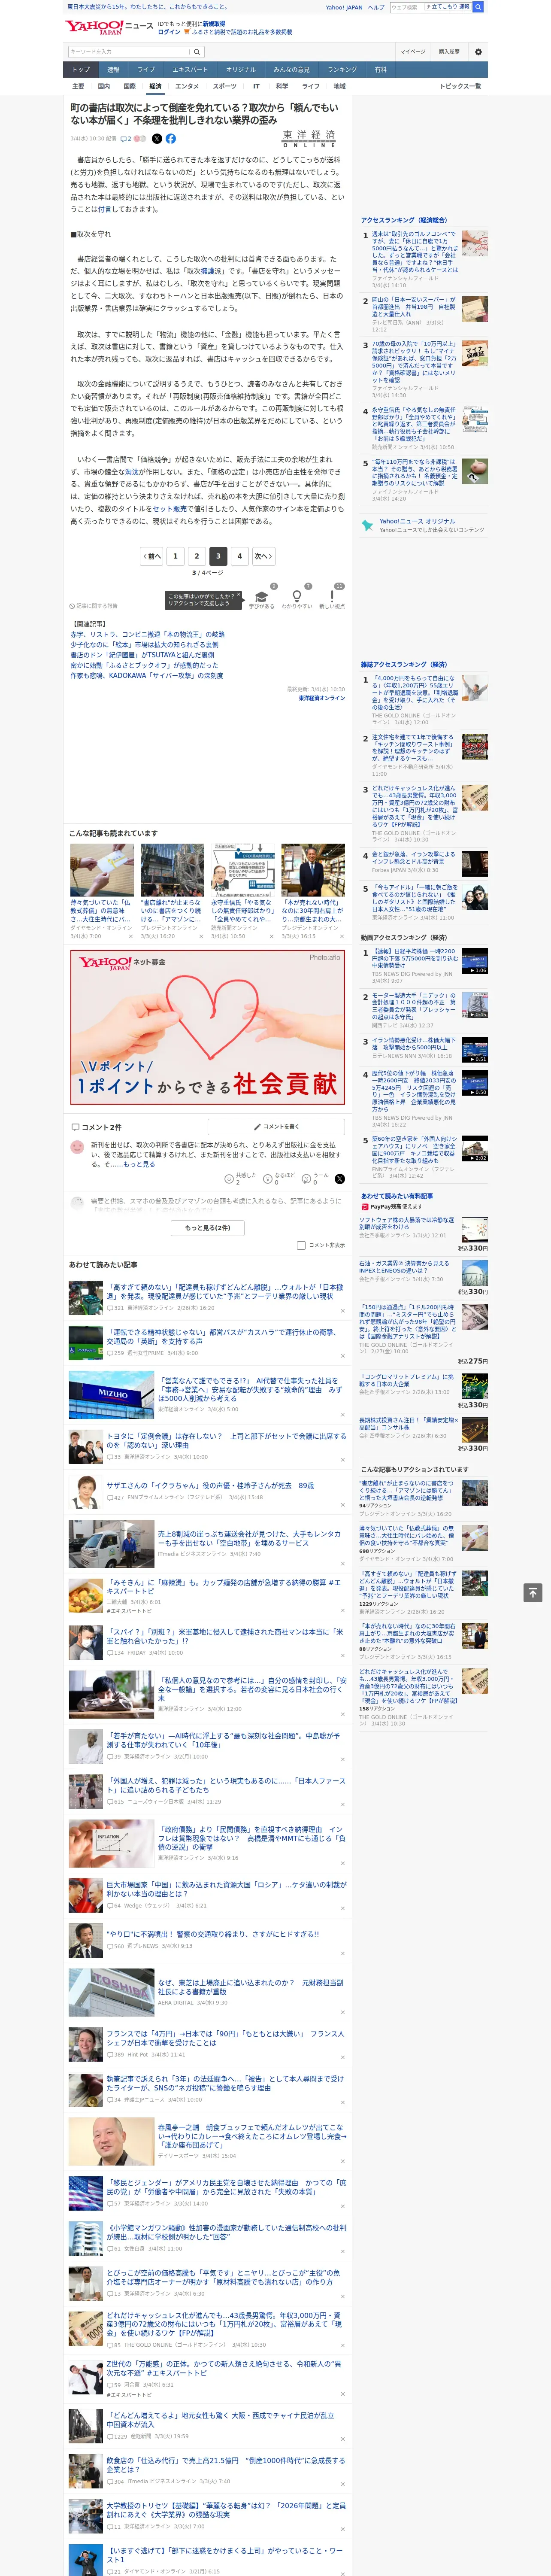Click the scroll-to-top arrow button

pyautogui.click(x=533, y=1592)
